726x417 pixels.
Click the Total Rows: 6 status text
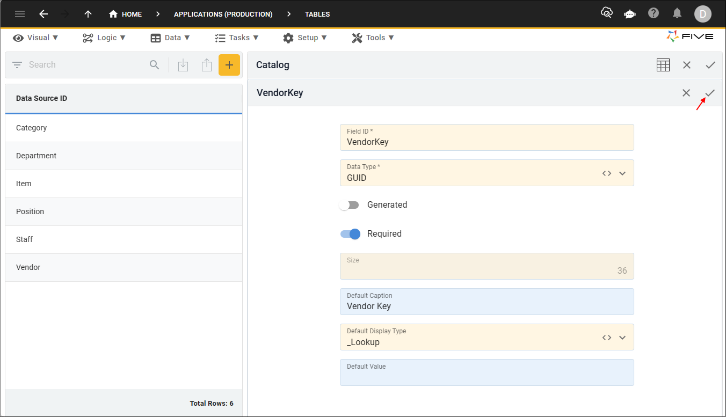pyautogui.click(x=212, y=403)
